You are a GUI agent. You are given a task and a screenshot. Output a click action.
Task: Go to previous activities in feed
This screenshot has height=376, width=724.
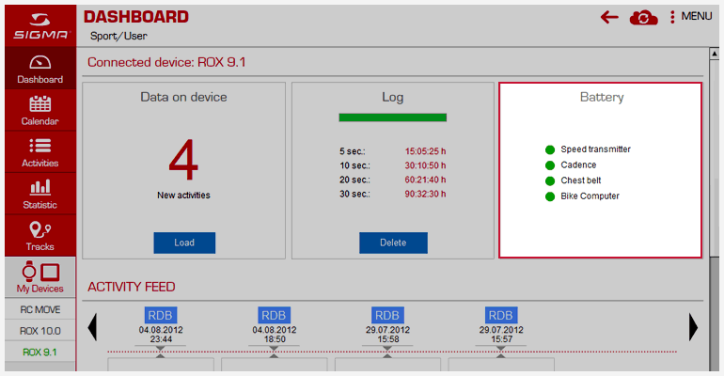coord(92,327)
